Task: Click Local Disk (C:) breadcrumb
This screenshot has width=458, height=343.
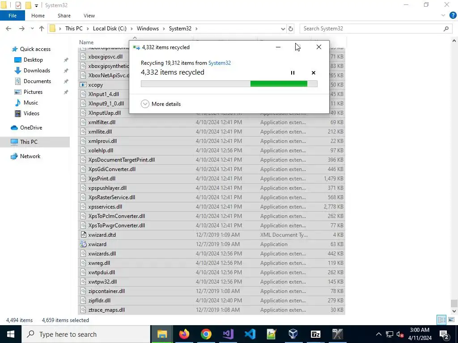Action: point(110,29)
